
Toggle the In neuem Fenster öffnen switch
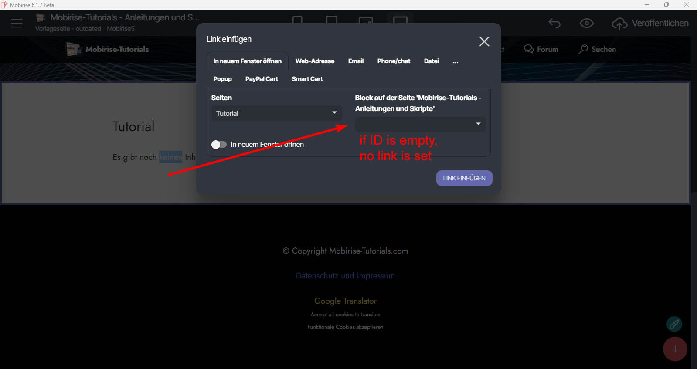[219, 144]
